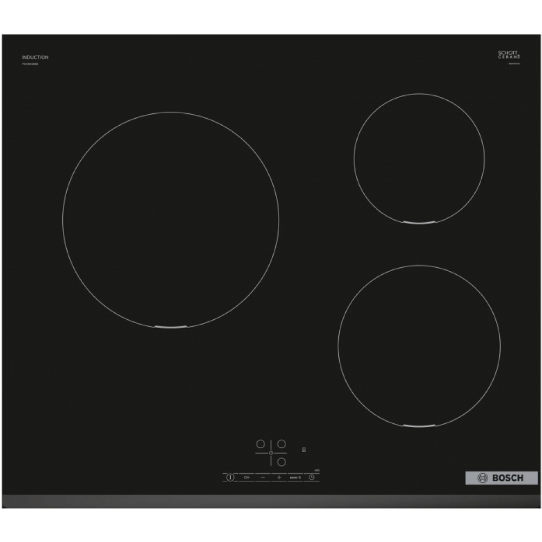Select the upper-left zone selector circle
542x542 pixels.
point(261,444)
